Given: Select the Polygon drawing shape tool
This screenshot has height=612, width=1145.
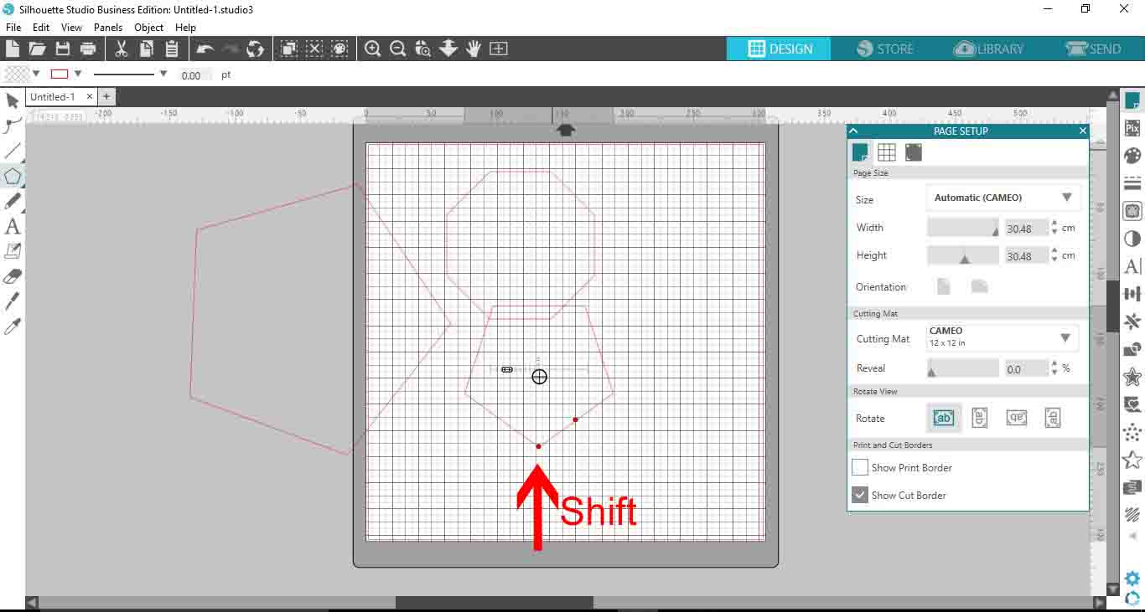Looking at the screenshot, I should 13,177.
